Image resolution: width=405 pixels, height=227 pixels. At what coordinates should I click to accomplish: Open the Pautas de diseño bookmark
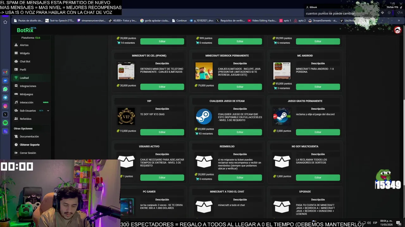click(x=28, y=20)
